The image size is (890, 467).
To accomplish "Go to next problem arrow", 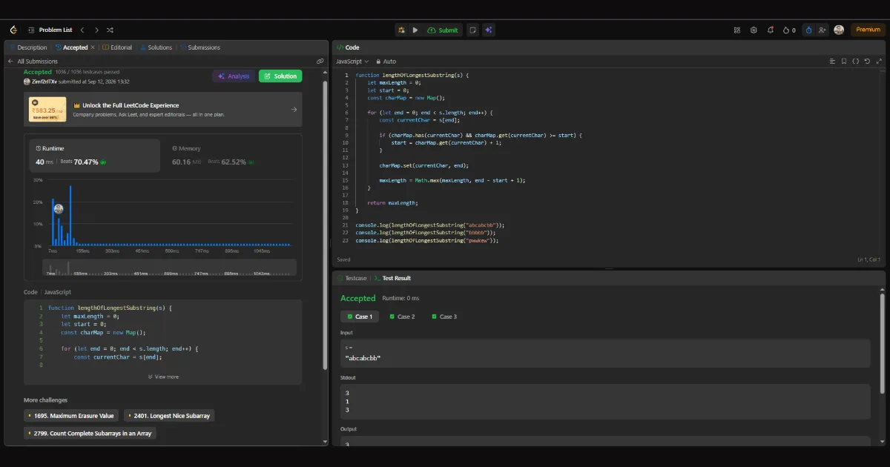I will [96, 30].
